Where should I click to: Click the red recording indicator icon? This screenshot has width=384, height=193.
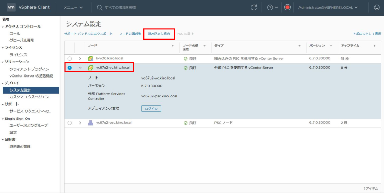tap(287, 7)
